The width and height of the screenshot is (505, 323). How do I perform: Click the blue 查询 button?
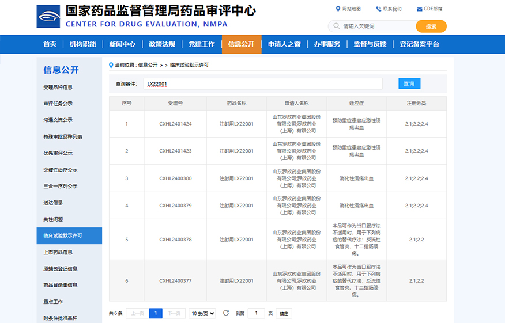click(x=409, y=83)
